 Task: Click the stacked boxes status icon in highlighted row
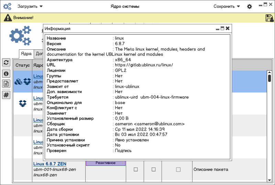point(19,82)
